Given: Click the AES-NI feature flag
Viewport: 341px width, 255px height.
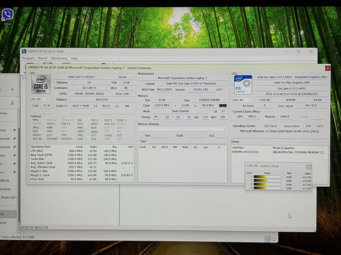Looking at the screenshot, I should click(37, 139).
